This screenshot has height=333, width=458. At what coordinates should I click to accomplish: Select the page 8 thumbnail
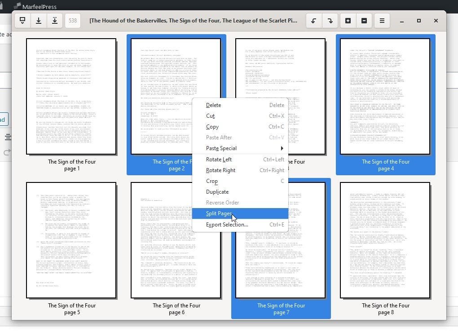coord(385,240)
